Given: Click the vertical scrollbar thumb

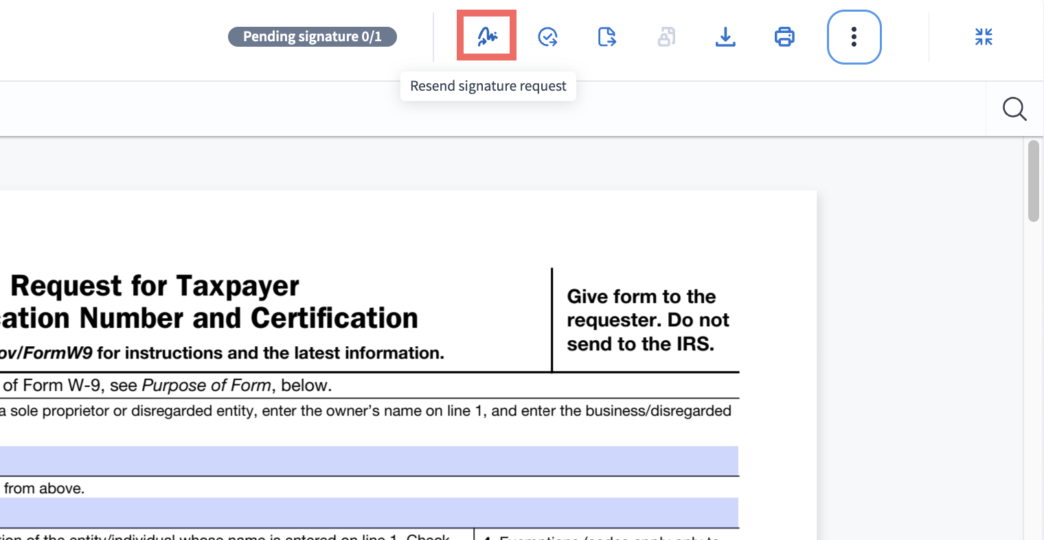Looking at the screenshot, I should [x=1034, y=181].
